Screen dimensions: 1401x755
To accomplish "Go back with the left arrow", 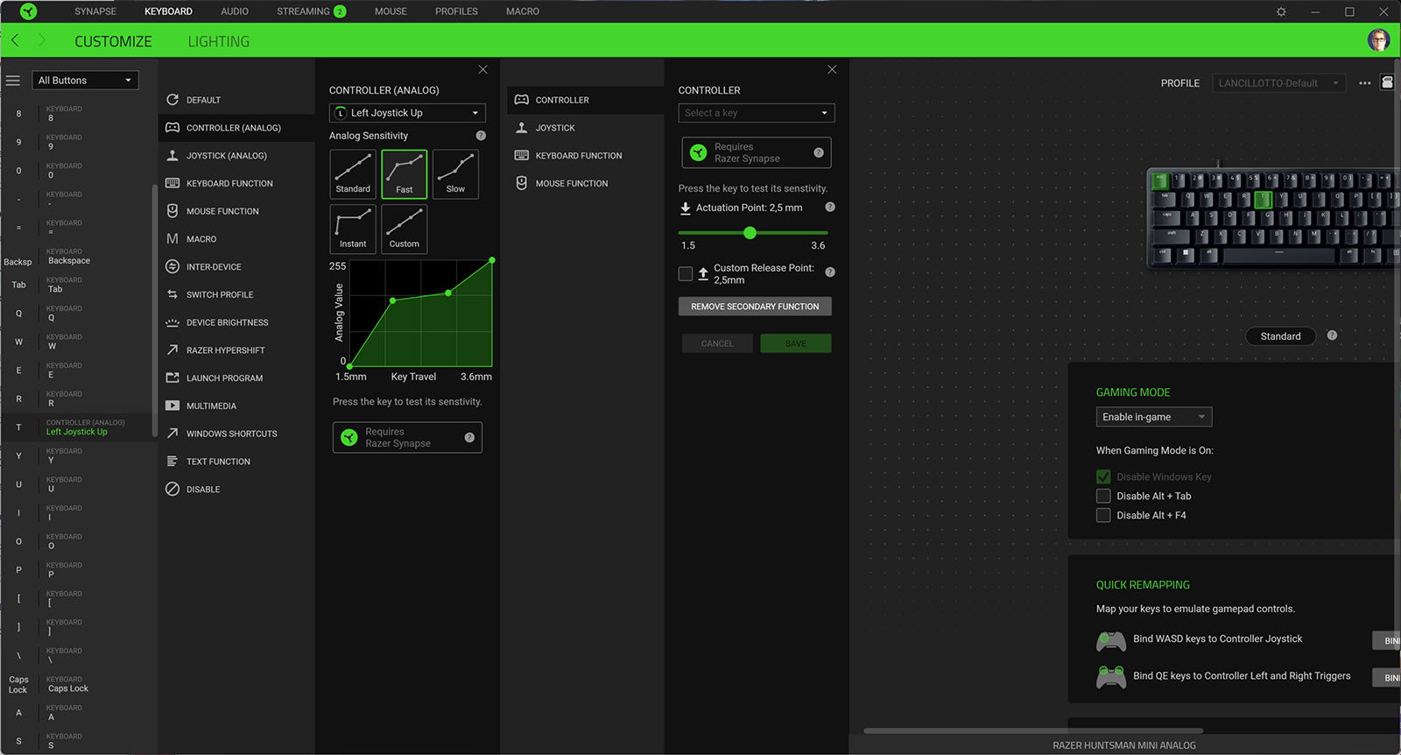I will [15, 40].
